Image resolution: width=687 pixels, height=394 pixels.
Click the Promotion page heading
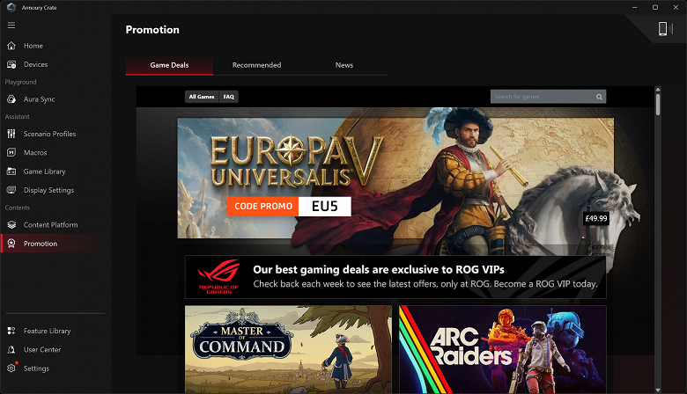click(152, 30)
